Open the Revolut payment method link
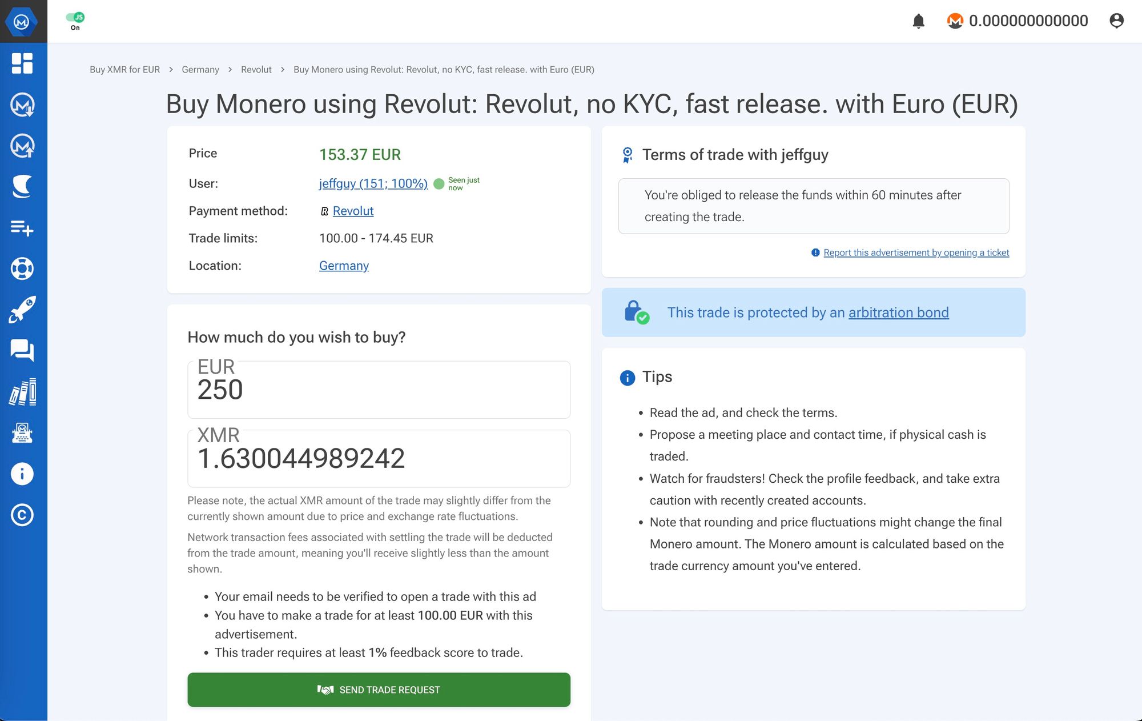This screenshot has width=1142, height=721. 352,210
